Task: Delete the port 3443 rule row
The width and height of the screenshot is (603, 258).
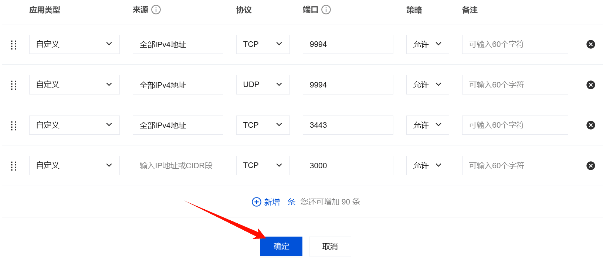Action: 590,125
